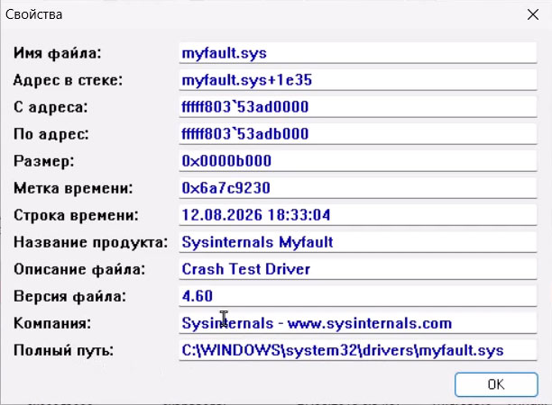The image size is (552, 405).
Task: Click the OK button
Action: click(x=496, y=384)
